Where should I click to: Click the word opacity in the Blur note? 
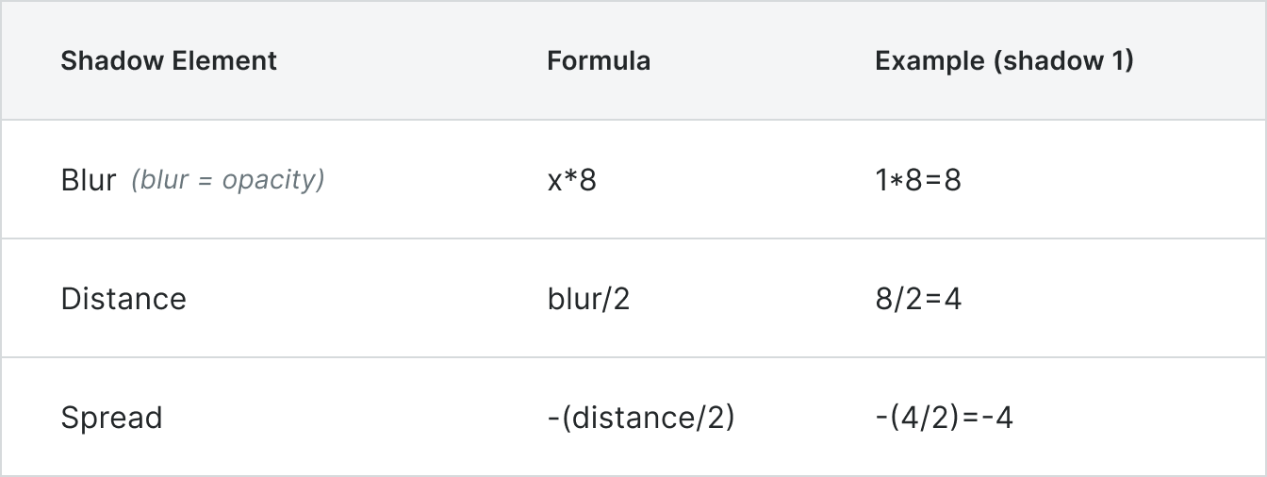pos(269,180)
